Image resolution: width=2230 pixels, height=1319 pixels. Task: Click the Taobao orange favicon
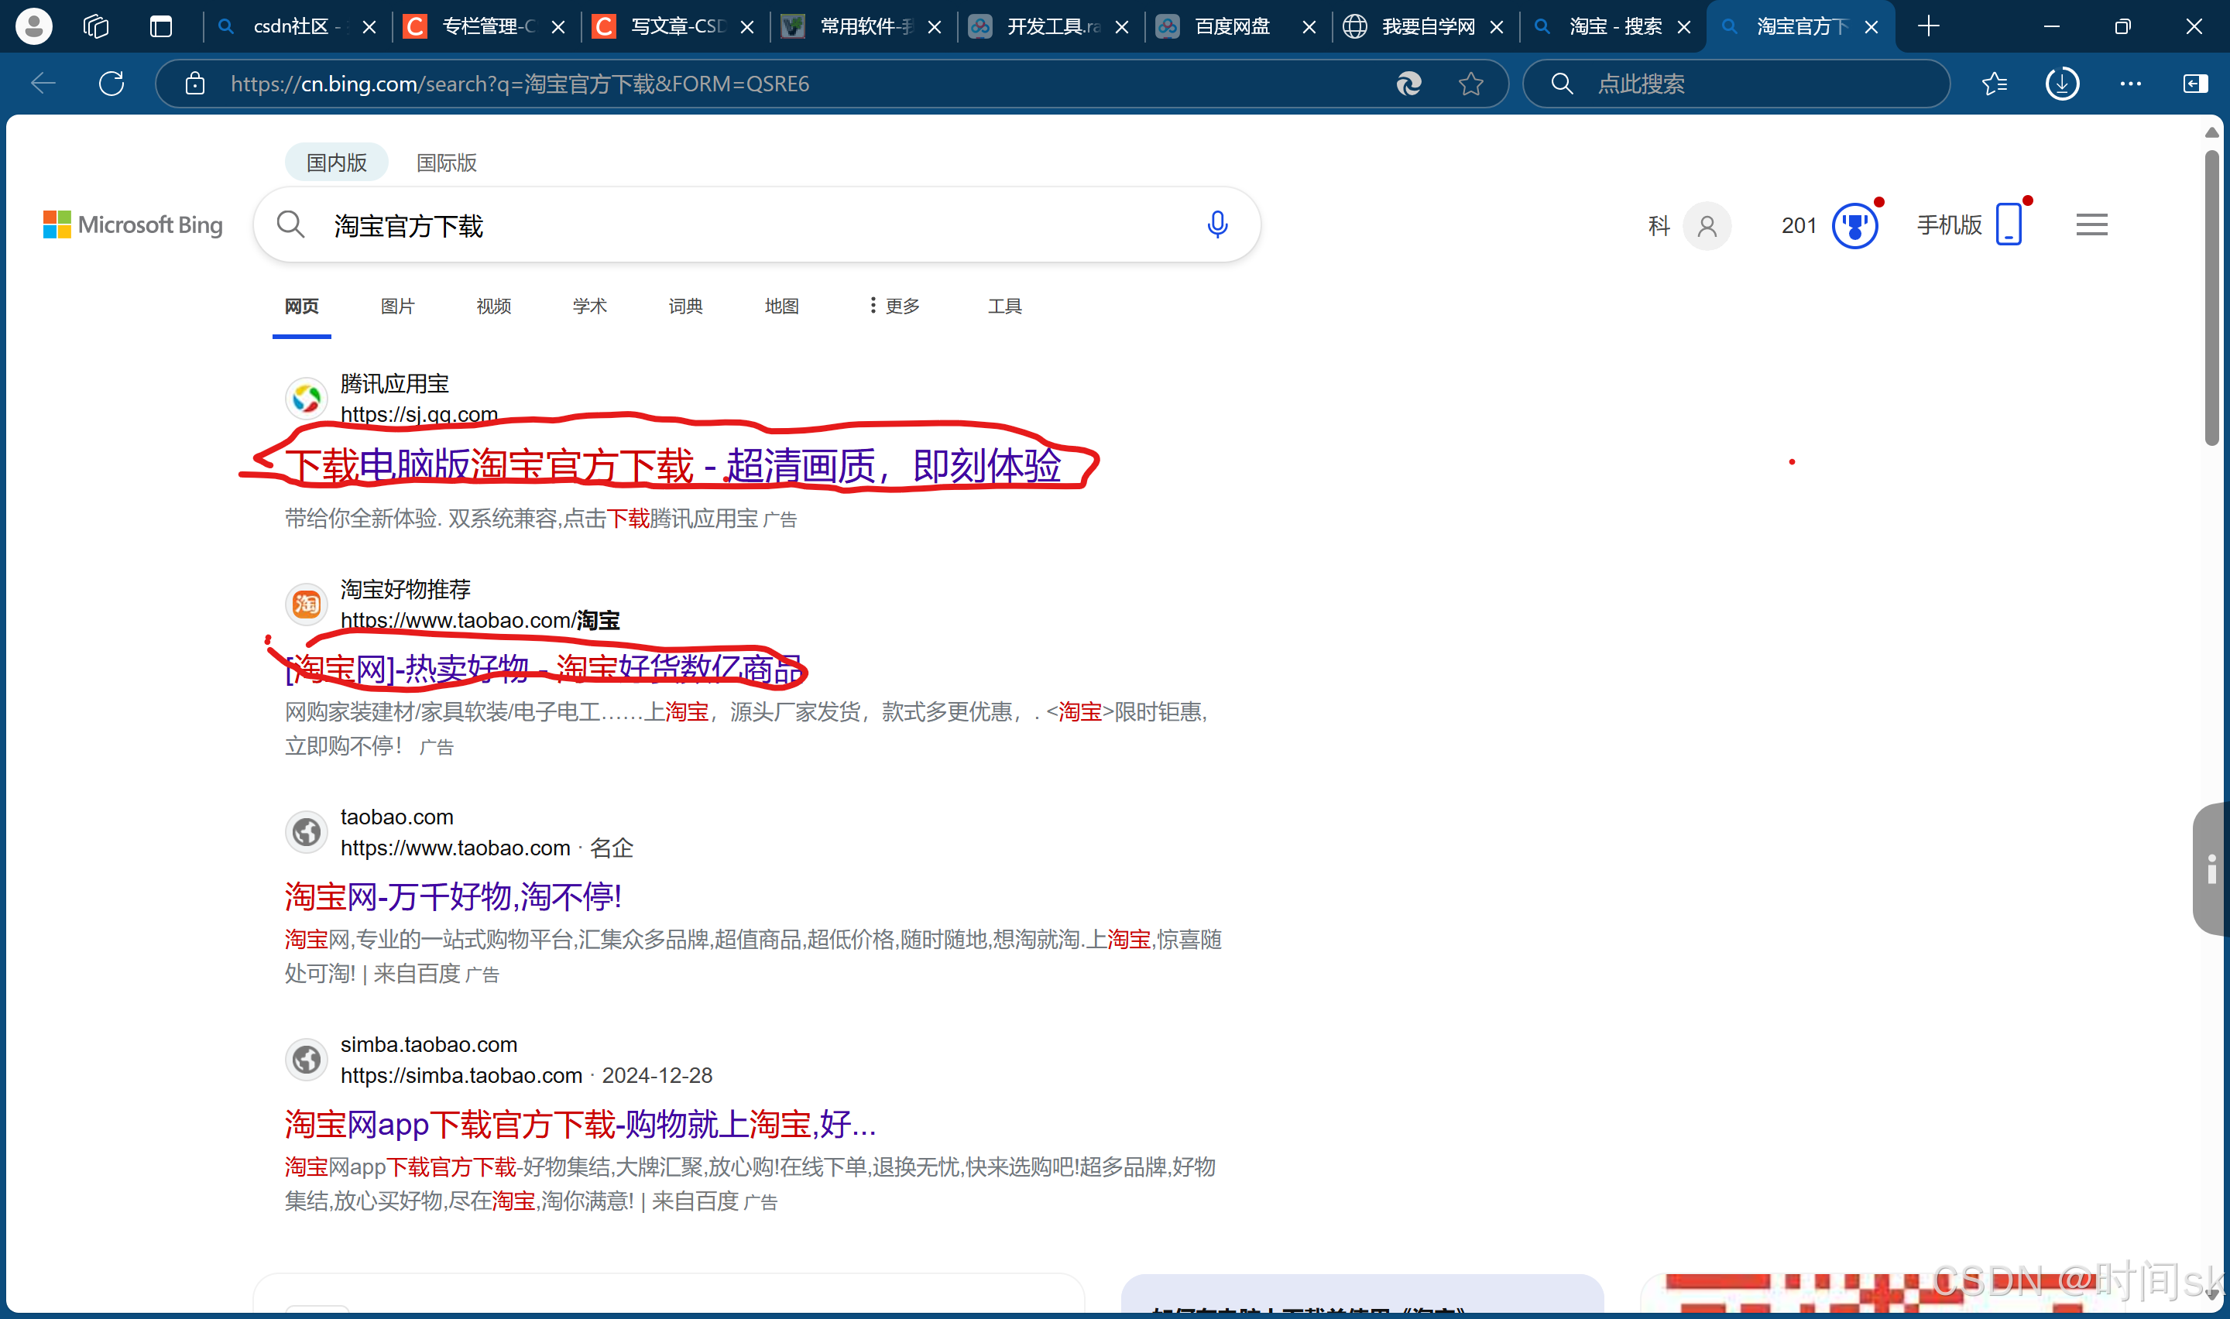pos(307,605)
